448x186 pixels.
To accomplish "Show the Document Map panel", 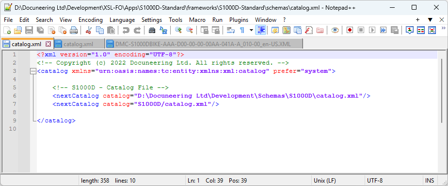I will point(286,30).
